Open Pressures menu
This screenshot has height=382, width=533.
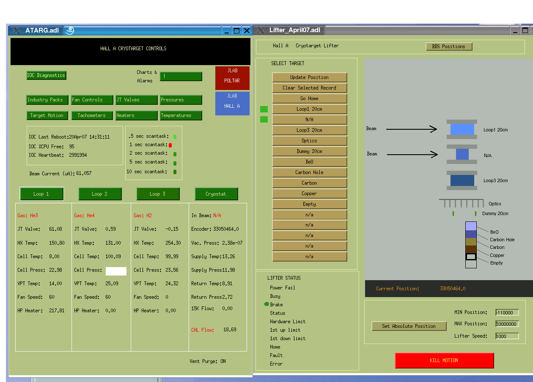pos(181,100)
